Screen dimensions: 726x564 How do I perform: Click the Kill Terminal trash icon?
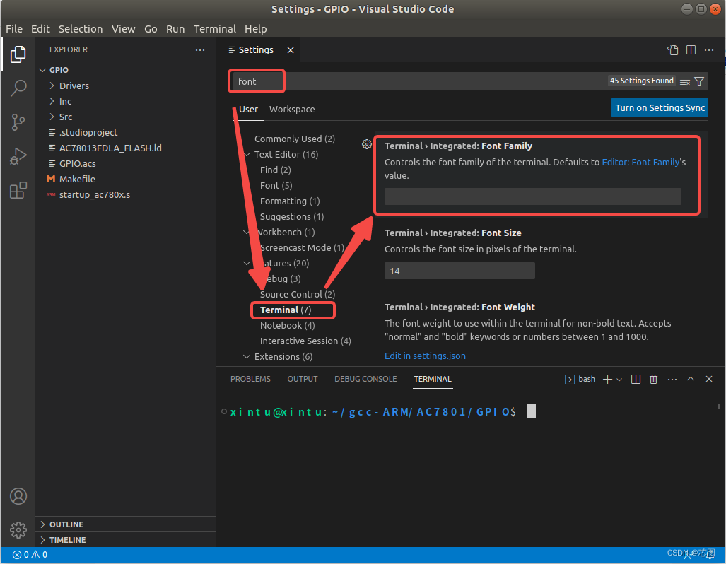(x=652, y=379)
